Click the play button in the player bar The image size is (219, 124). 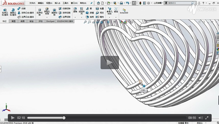click(13, 118)
